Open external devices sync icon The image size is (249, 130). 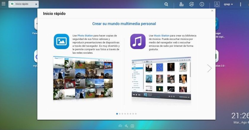pos(191,4)
